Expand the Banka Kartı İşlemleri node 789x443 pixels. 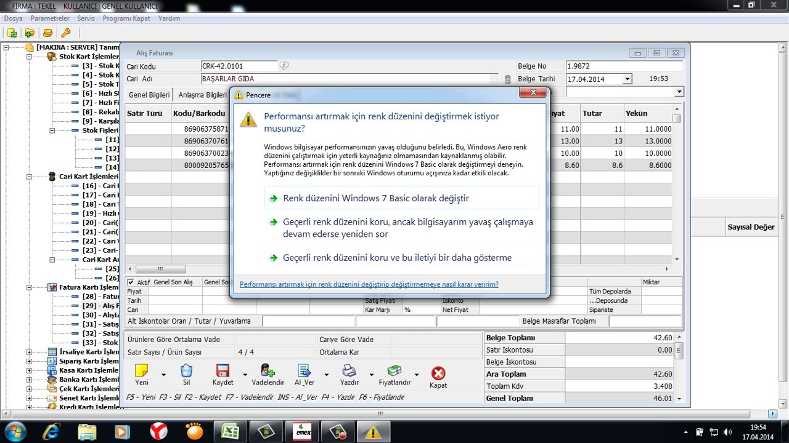pos(29,380)
